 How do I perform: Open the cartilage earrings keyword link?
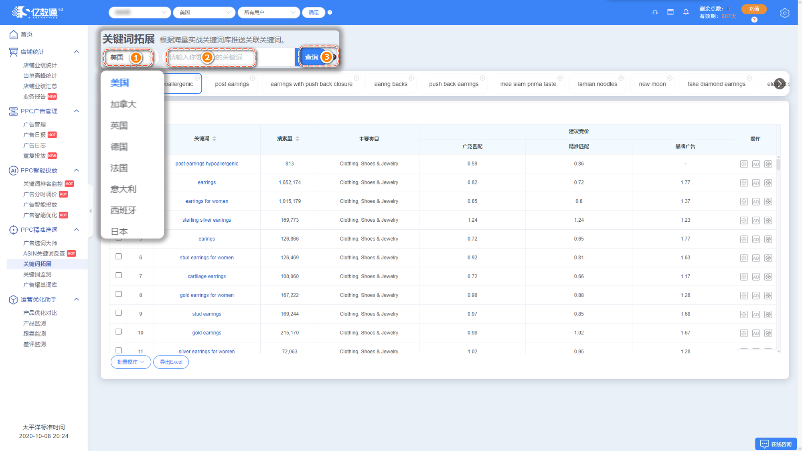click(207, 276)
